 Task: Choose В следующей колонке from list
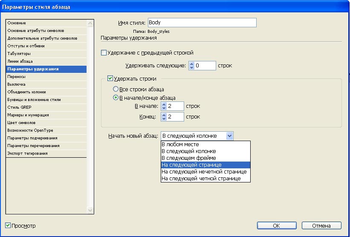tap(205, 151)
